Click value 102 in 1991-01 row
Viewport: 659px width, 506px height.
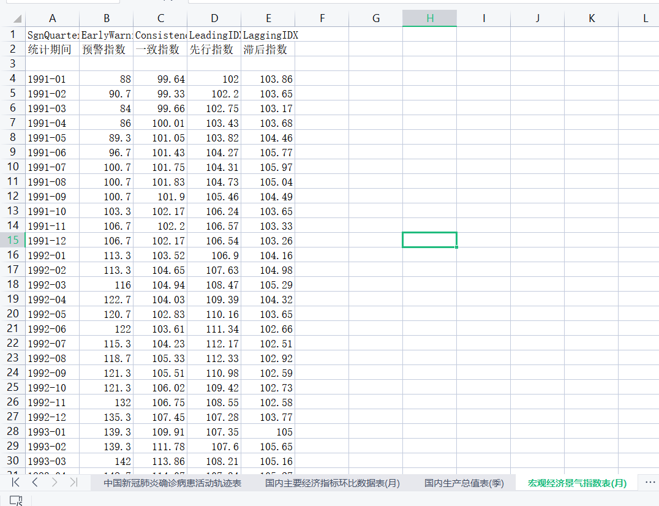tap(214, 78)
